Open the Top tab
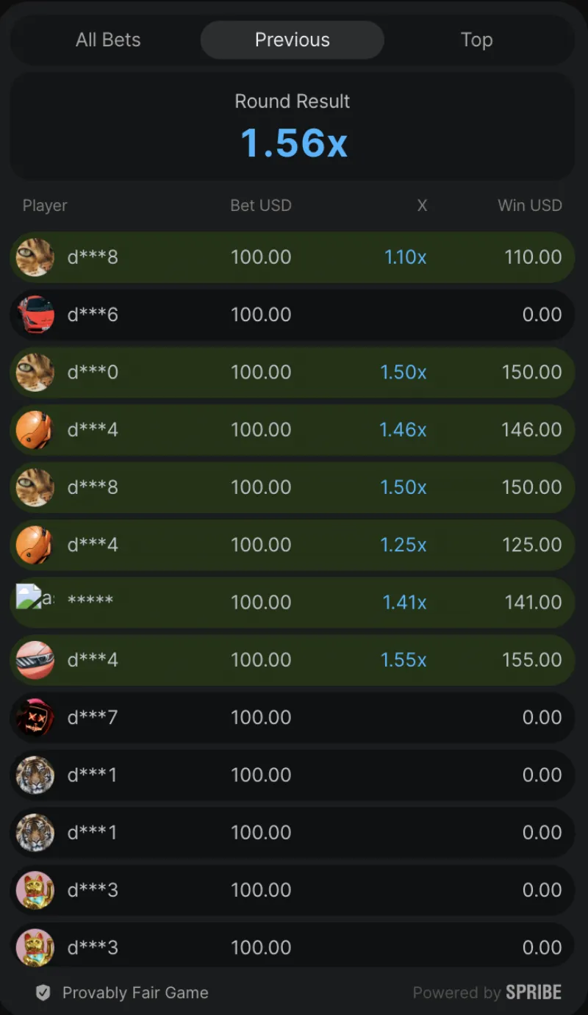Viewport: 588px width, 1015px height. [x=476, y=40]
